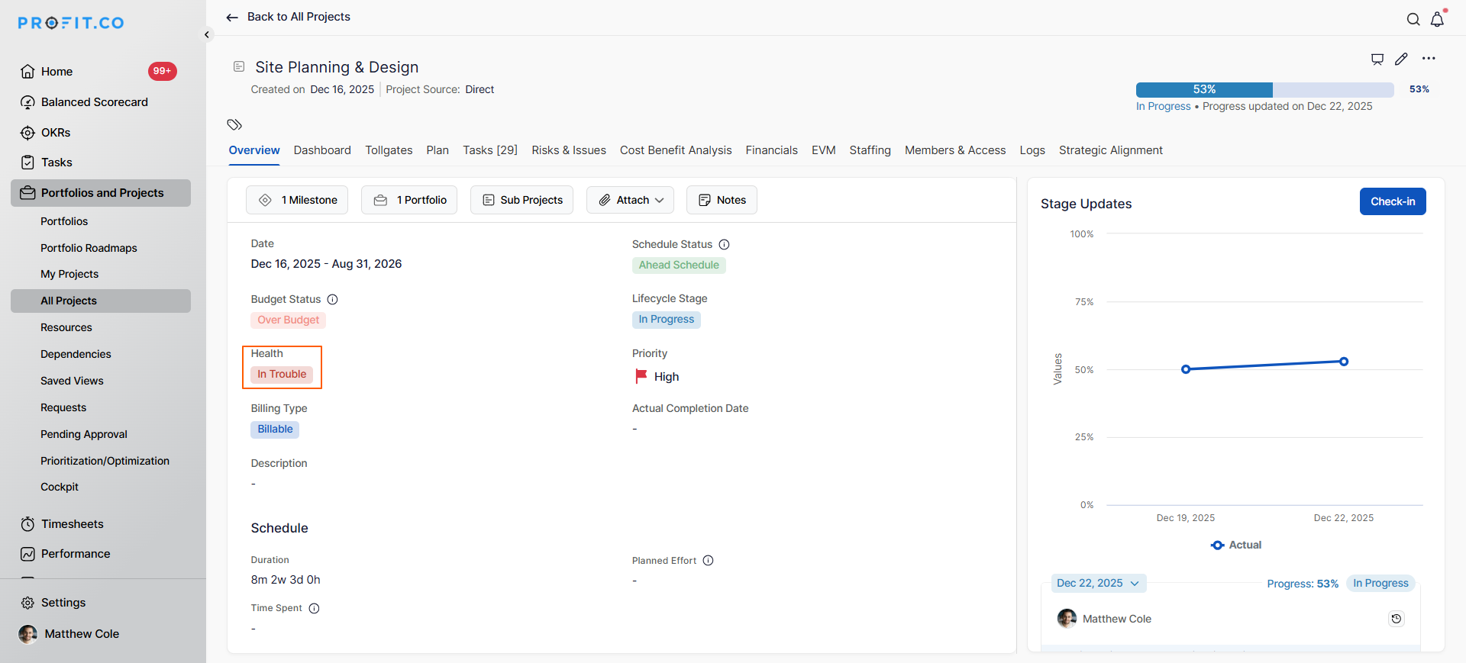Screen dimensions: 1466x663
Task: Show Budget Status info tooltip icon
Action: [332, 300]
